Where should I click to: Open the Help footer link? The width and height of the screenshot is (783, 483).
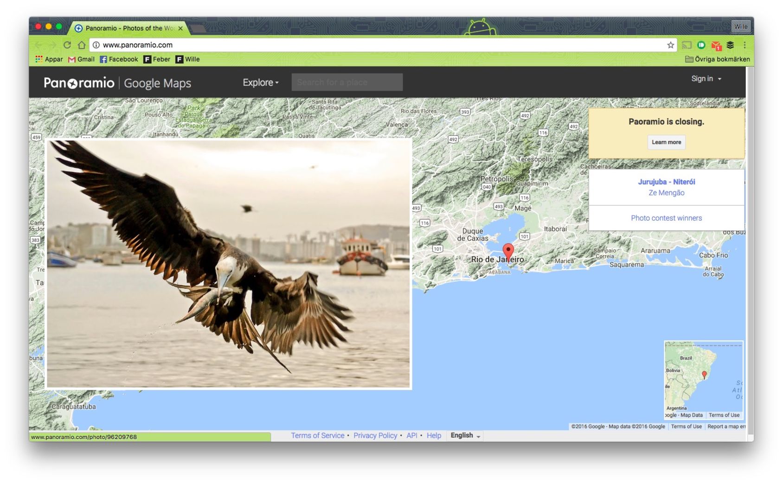[434, 436]
